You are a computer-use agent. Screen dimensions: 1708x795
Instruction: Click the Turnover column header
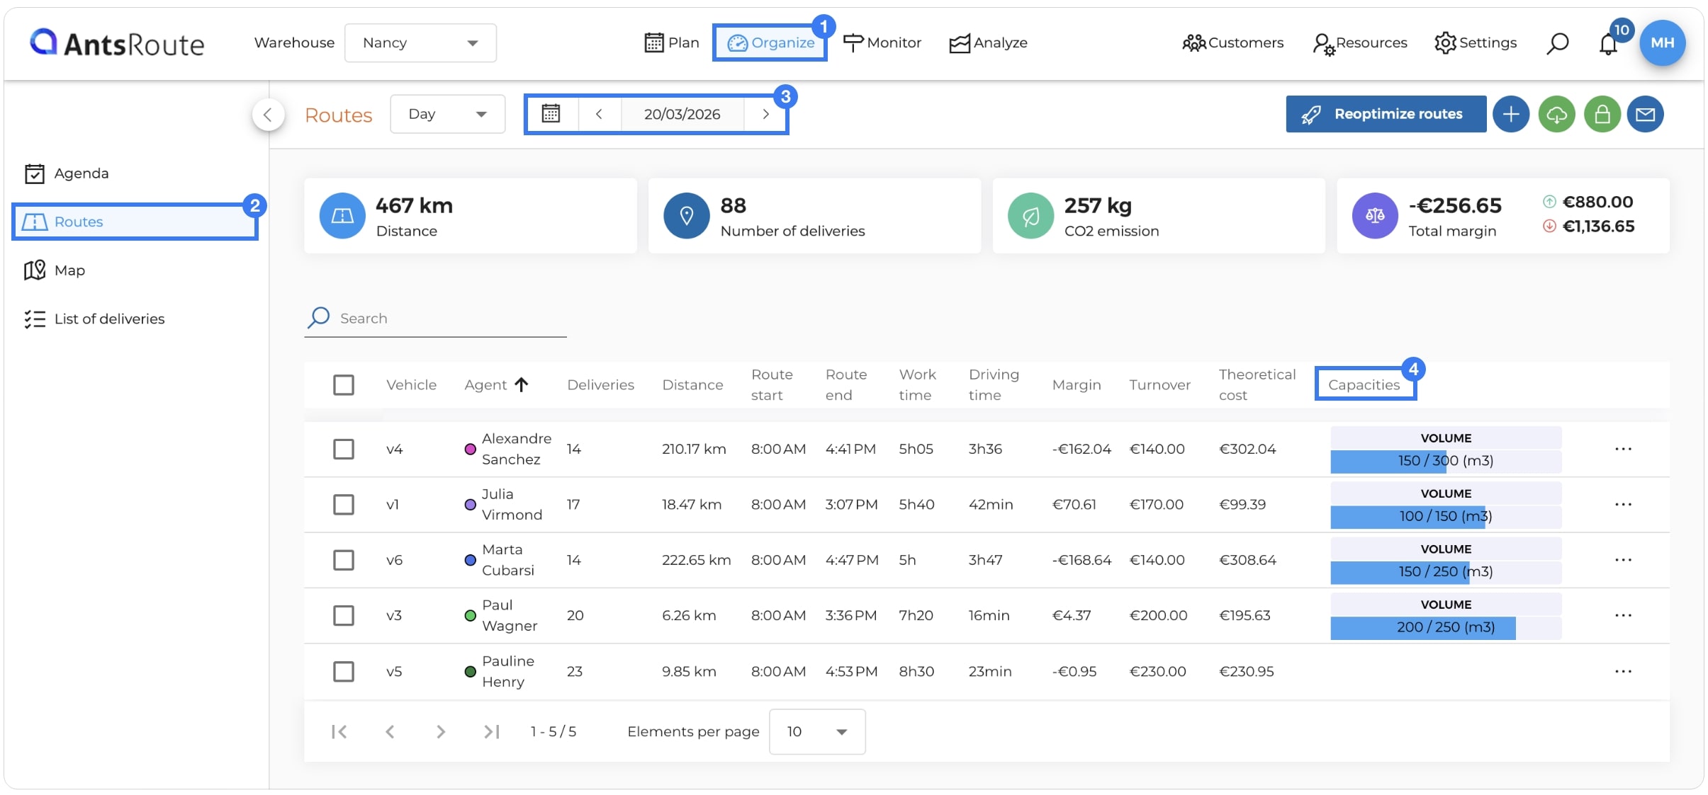[1159, 384]
